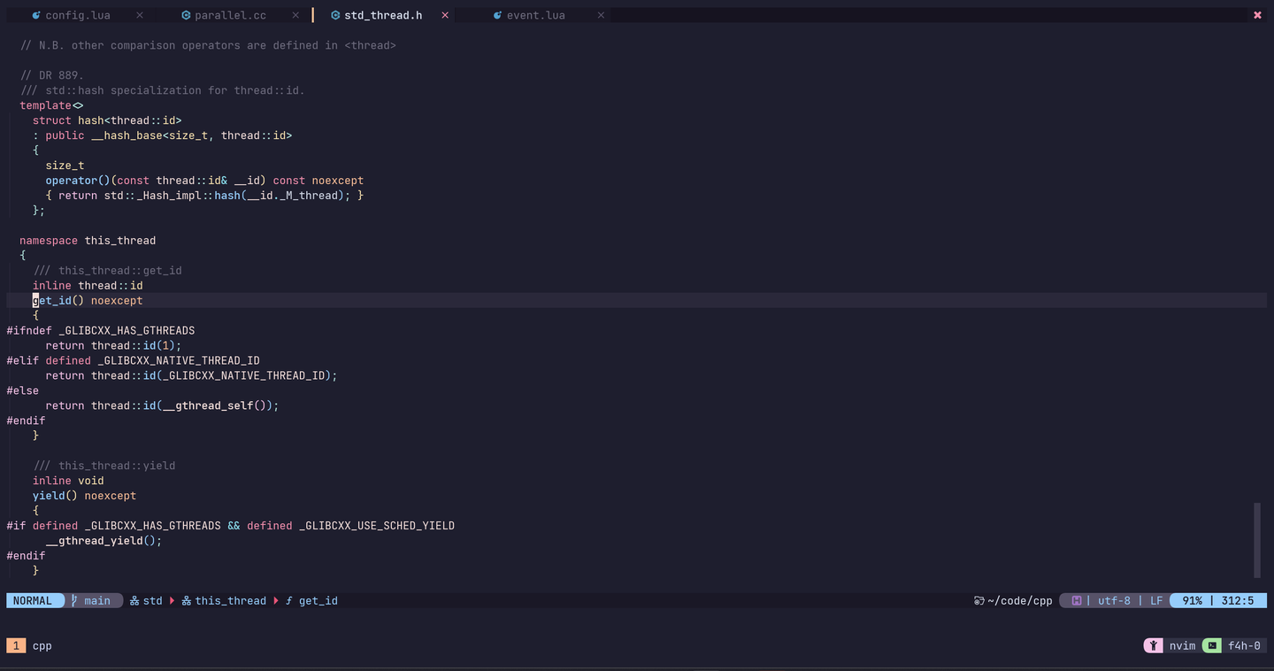Image resolution: width=1274 pixels, height=671 pixels.
Task: Click the pink close button at top right
Action: 1257,16
